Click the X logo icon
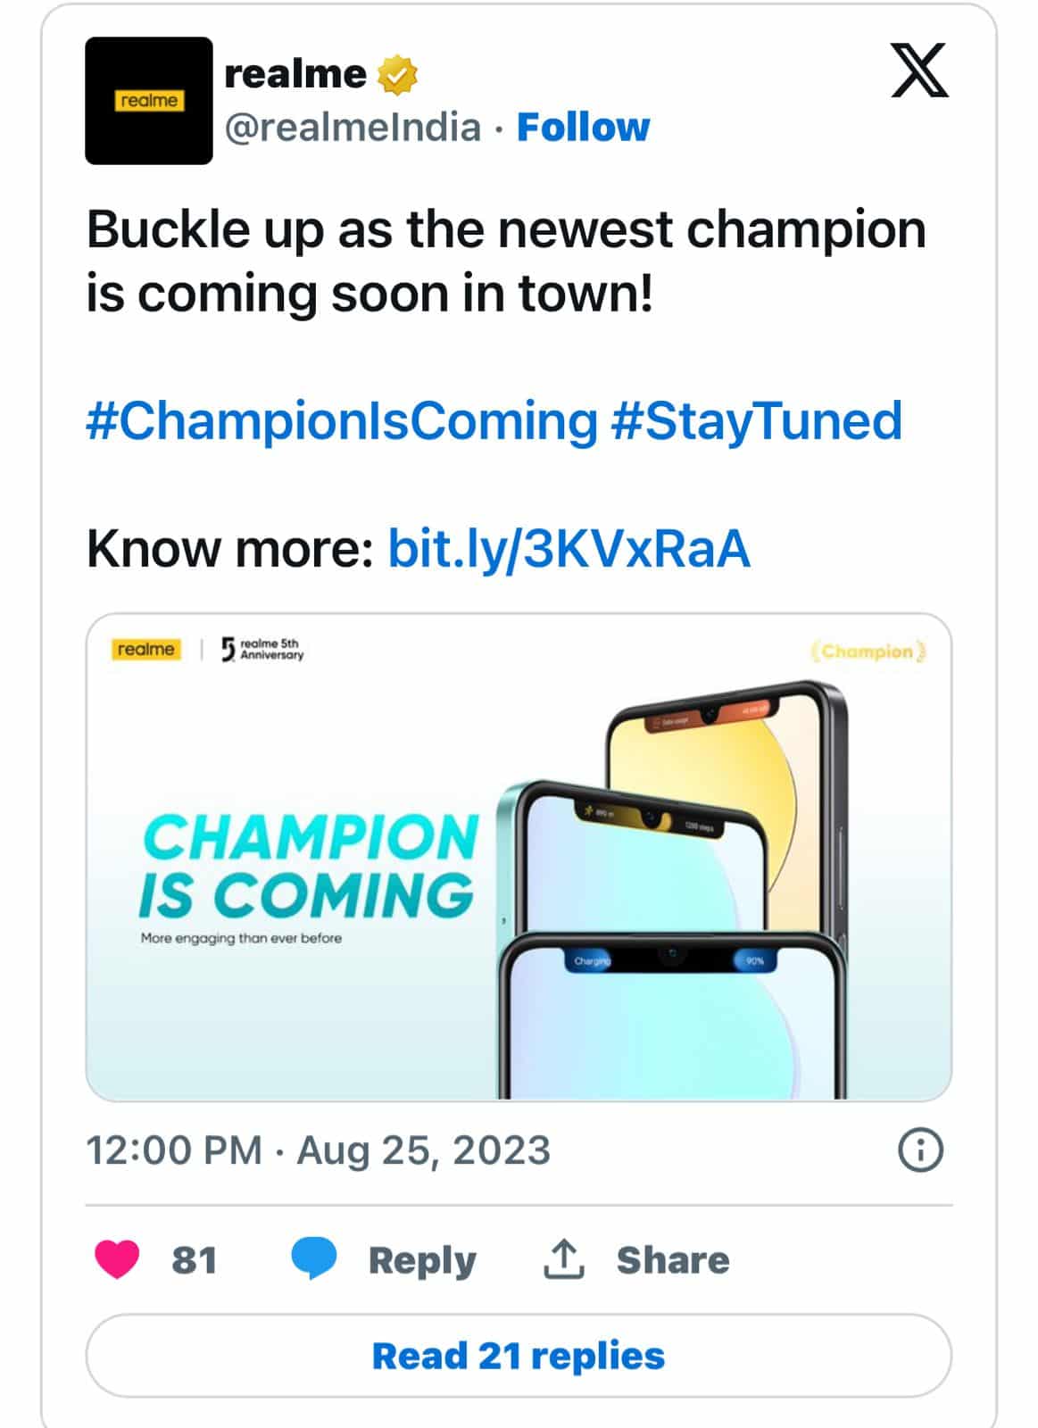 920,71
